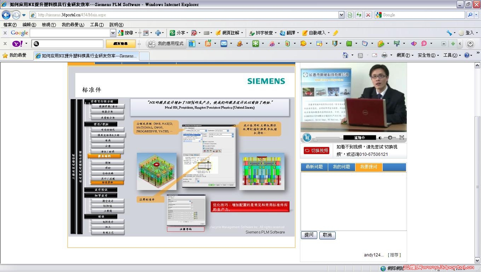481x272 pixels.
Task: Toggle the video fullscreen icon
Action: coord(402,137)
